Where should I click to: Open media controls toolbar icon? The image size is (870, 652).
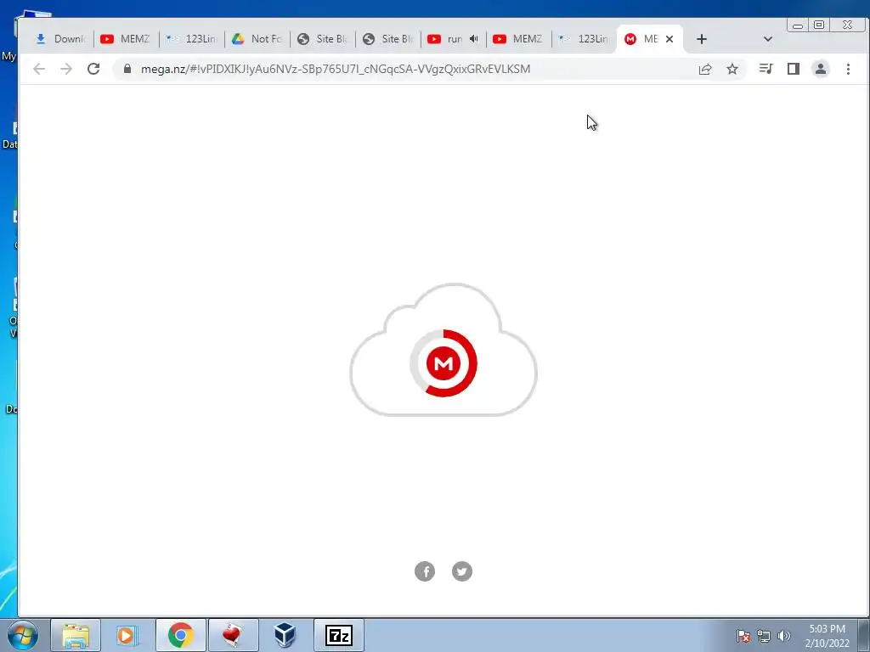766,69
